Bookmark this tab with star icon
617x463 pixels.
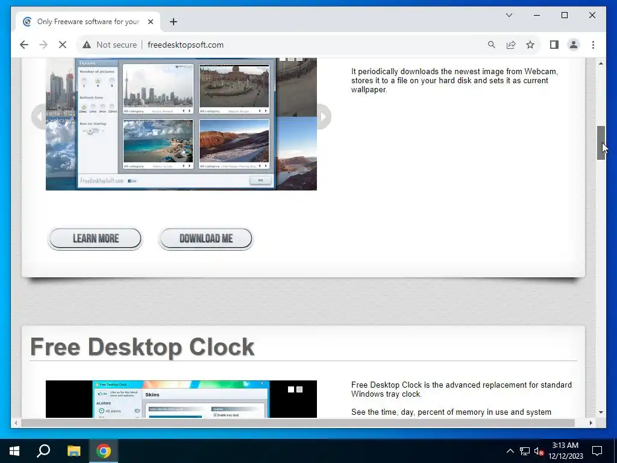530,45
